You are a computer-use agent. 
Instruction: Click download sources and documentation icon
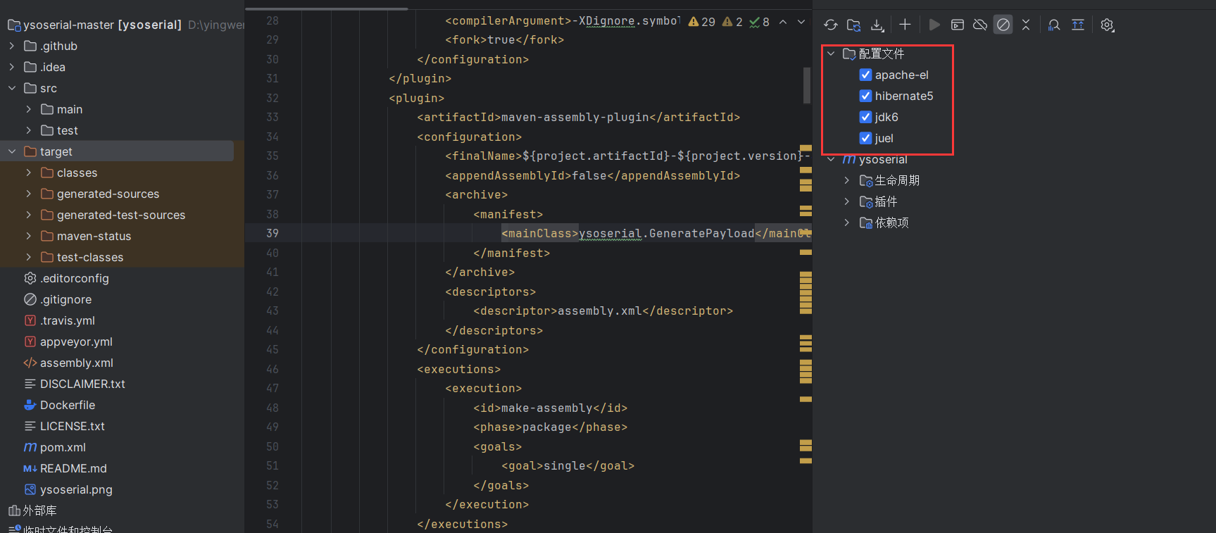pos(877,25)
